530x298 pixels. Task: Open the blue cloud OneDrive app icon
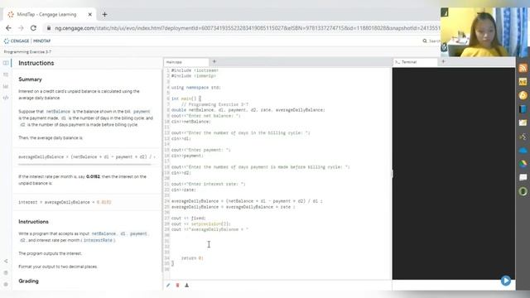[x=523, y=151]
